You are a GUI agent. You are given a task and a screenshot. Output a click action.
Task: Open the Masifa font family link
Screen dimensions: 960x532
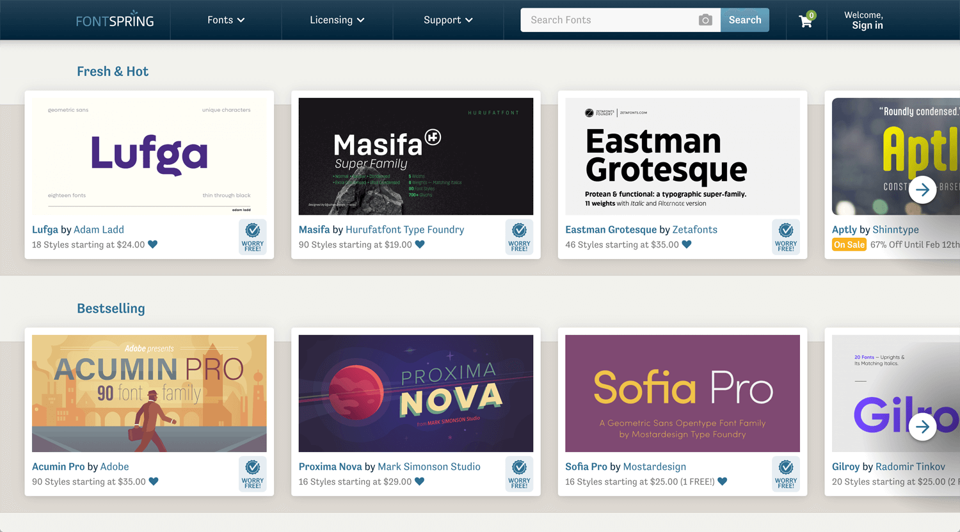[314, 230]
